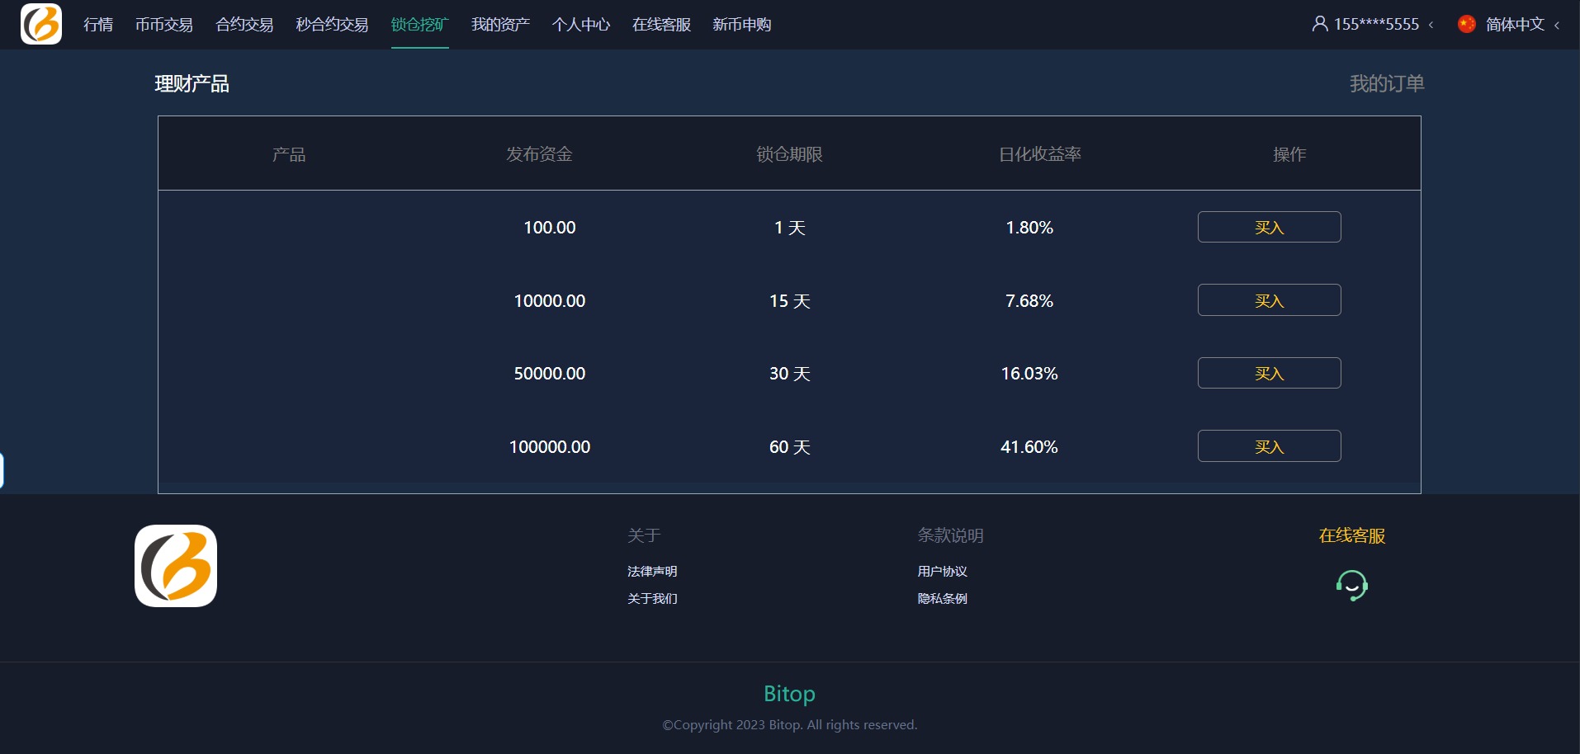
Task: Open the 用户协议 user agreement link
Action: click(942, 571)
